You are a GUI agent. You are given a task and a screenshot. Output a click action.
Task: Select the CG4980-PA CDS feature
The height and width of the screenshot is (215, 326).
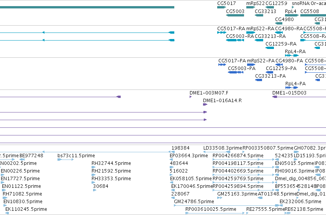279,65
